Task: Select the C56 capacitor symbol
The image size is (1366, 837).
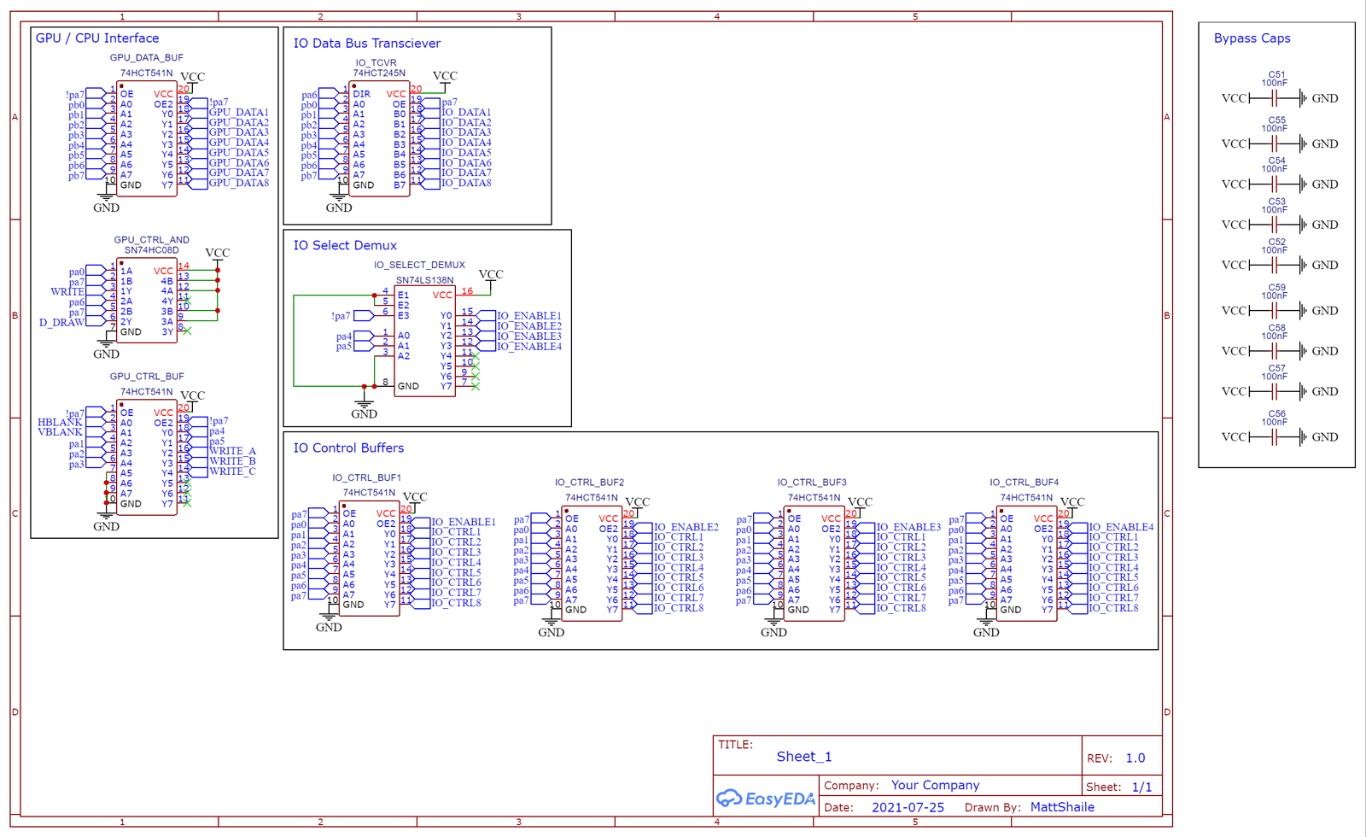Action: (1275, 436)
